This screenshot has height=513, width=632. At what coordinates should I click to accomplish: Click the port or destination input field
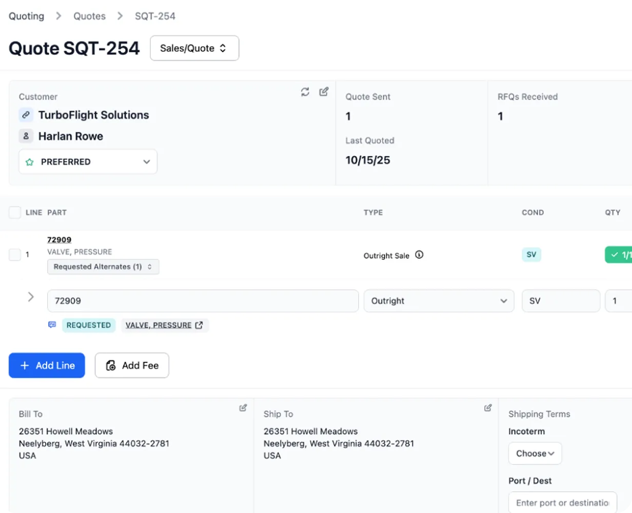(x=562, y=502)
